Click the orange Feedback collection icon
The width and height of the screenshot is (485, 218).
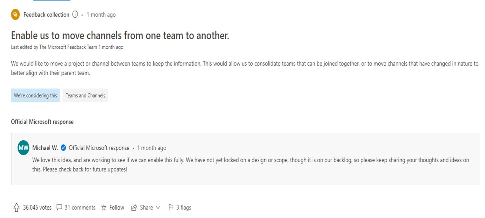coord(15,15)
